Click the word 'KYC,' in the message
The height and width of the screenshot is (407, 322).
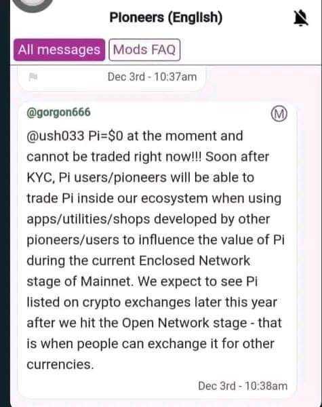click(41, 178)
